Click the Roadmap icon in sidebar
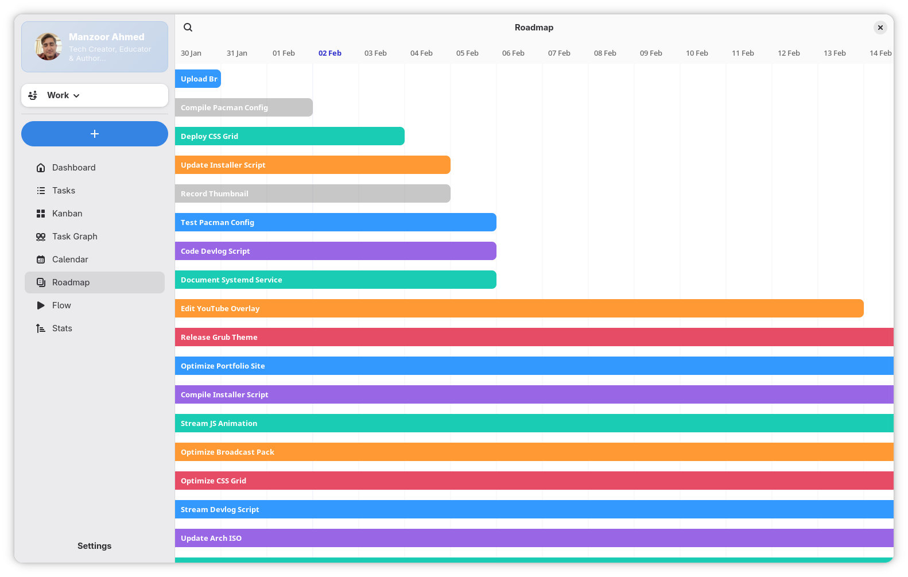The height and width of the screenshot is (577, 908). (x=41, y=282)
